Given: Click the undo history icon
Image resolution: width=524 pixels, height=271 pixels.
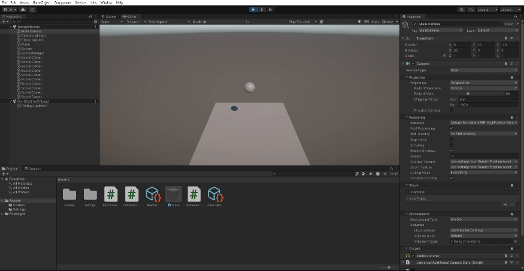Looking at the screenshot, I should coord(461,10).
